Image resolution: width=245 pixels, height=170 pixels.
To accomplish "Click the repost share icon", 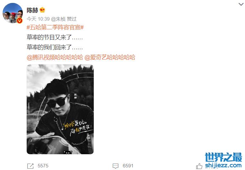I will point(30,166).
